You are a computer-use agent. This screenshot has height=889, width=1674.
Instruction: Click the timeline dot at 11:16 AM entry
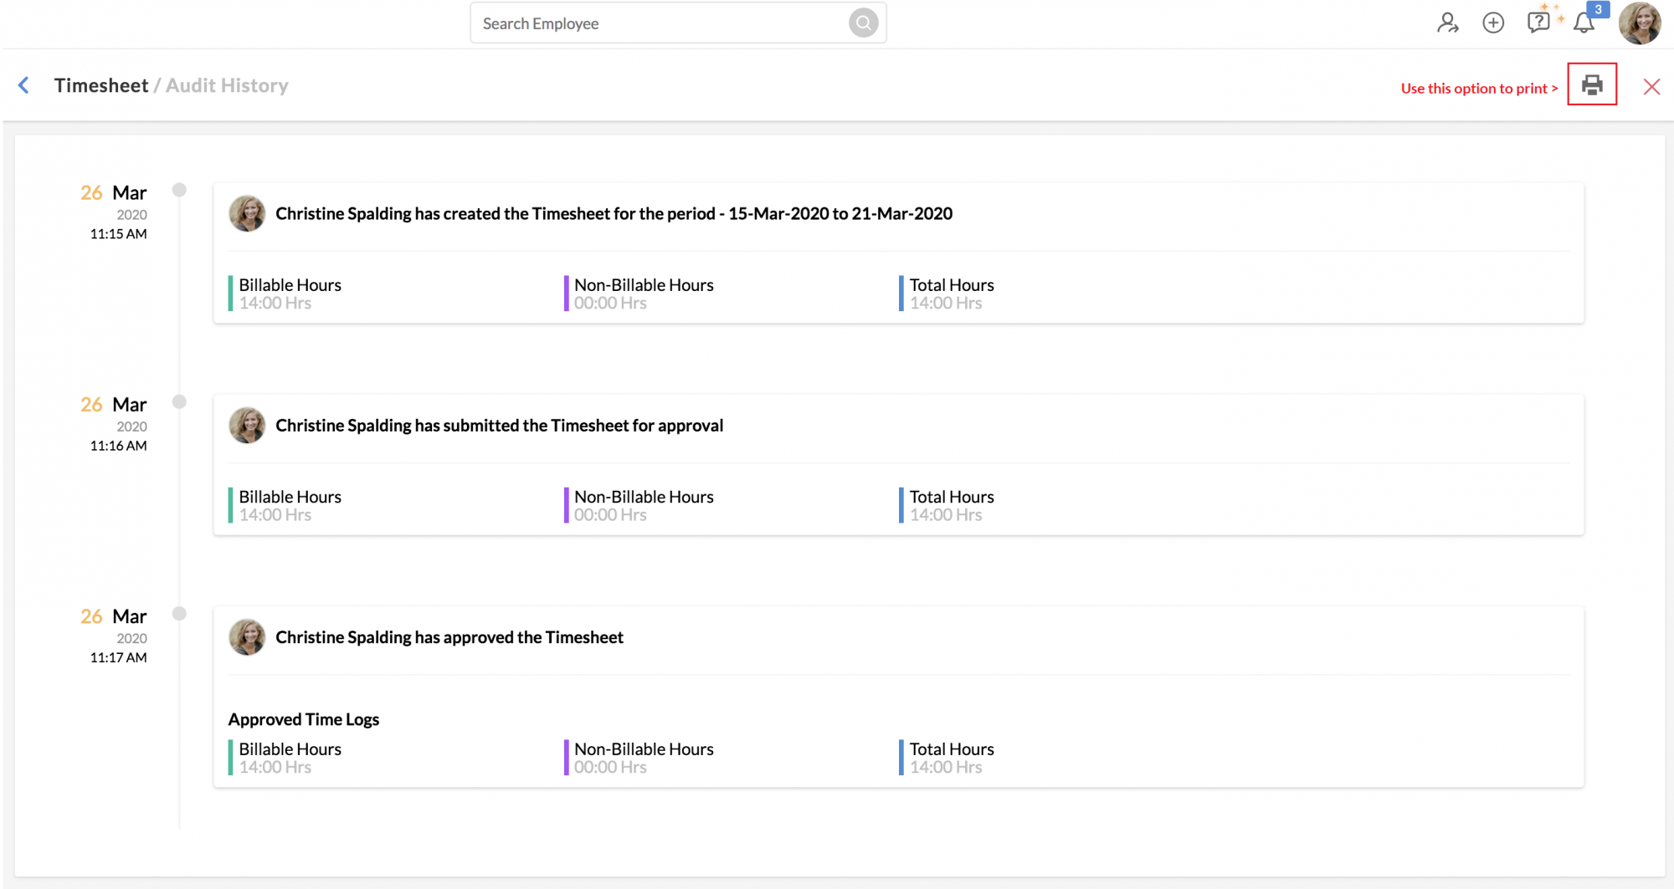coord(179,401)
